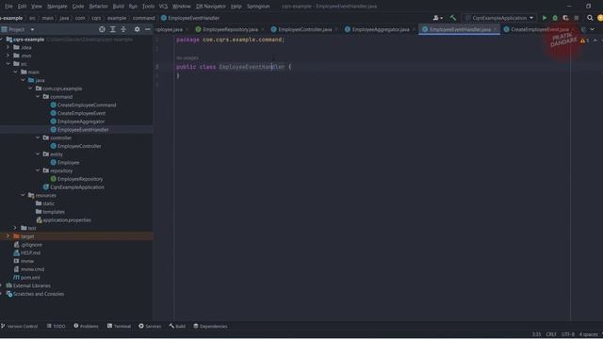Collapse the entity package
Viewport: 603px width, 339px height.
38,154
